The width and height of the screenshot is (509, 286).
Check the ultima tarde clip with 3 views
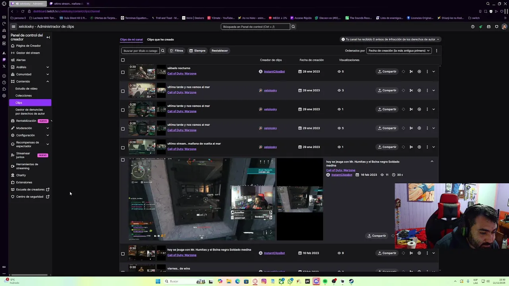pos(123,91)
